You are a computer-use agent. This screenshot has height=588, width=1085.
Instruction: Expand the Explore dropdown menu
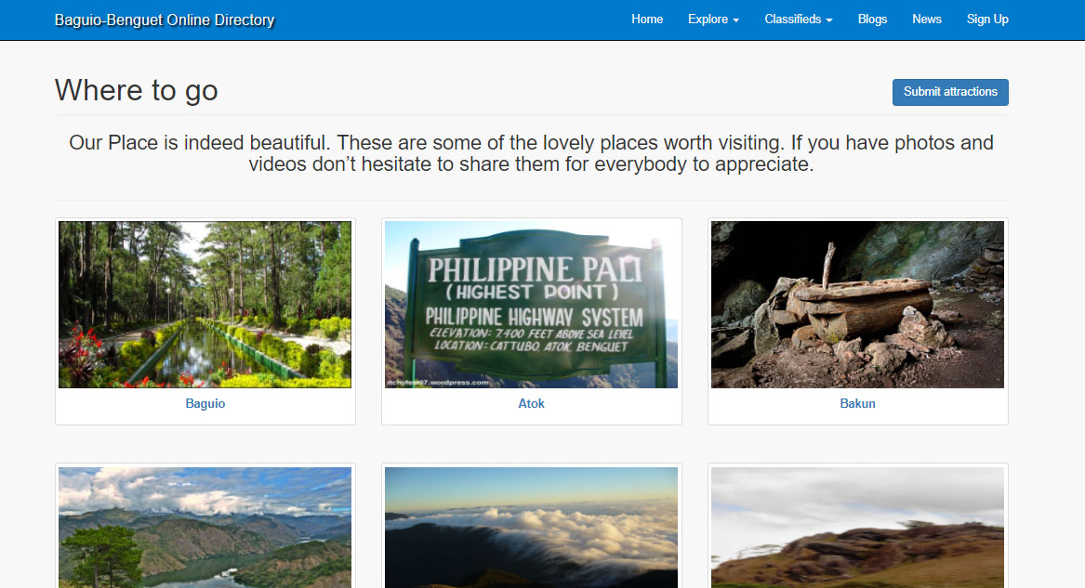pos(712,20)
